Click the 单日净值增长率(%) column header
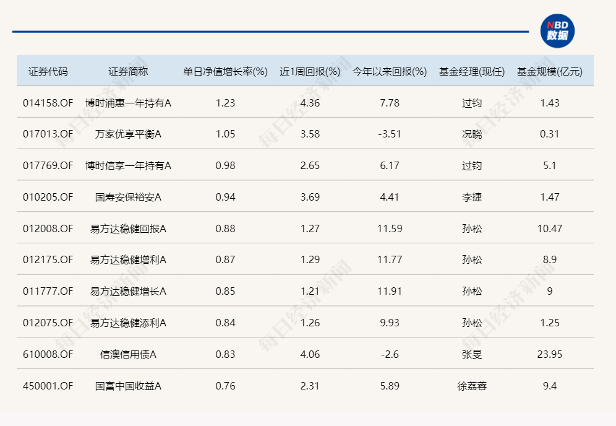Viewport: 616px width, 426px height. 226,72
